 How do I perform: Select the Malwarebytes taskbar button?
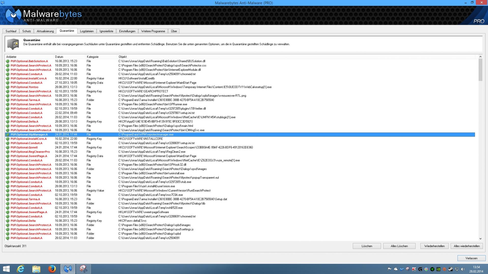[x=68, y=269]
